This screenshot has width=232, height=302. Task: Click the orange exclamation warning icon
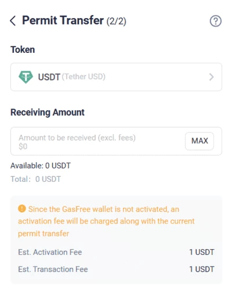click(22, 208)
